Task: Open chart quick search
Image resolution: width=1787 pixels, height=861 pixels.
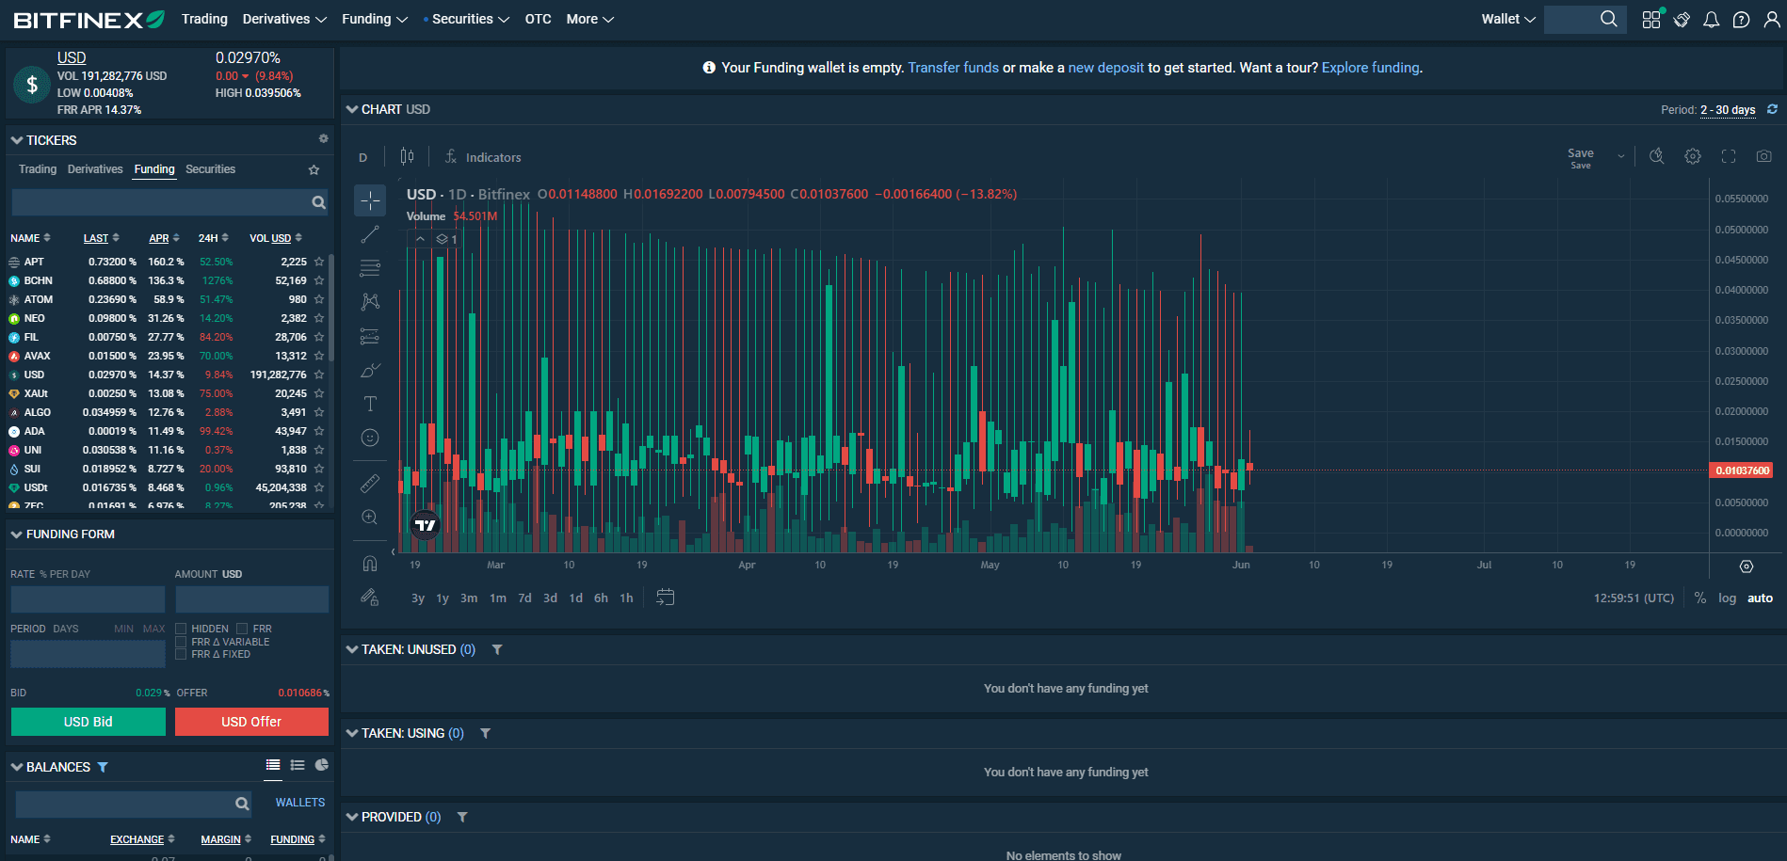Action: (x=1657, y=156)
